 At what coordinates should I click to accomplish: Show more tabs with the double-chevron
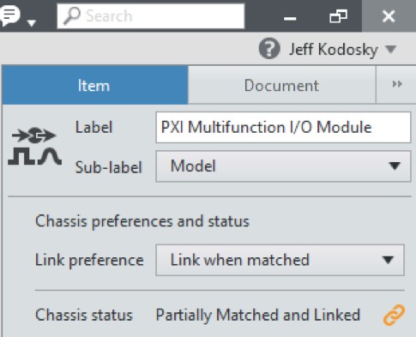[x=397, y=84]
